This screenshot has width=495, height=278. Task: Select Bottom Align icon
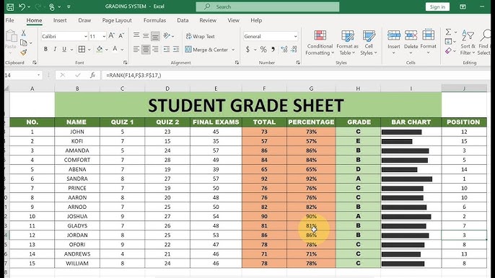tap(155, 36)
